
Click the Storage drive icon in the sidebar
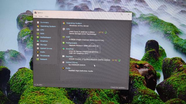click(x=38, y=44)
